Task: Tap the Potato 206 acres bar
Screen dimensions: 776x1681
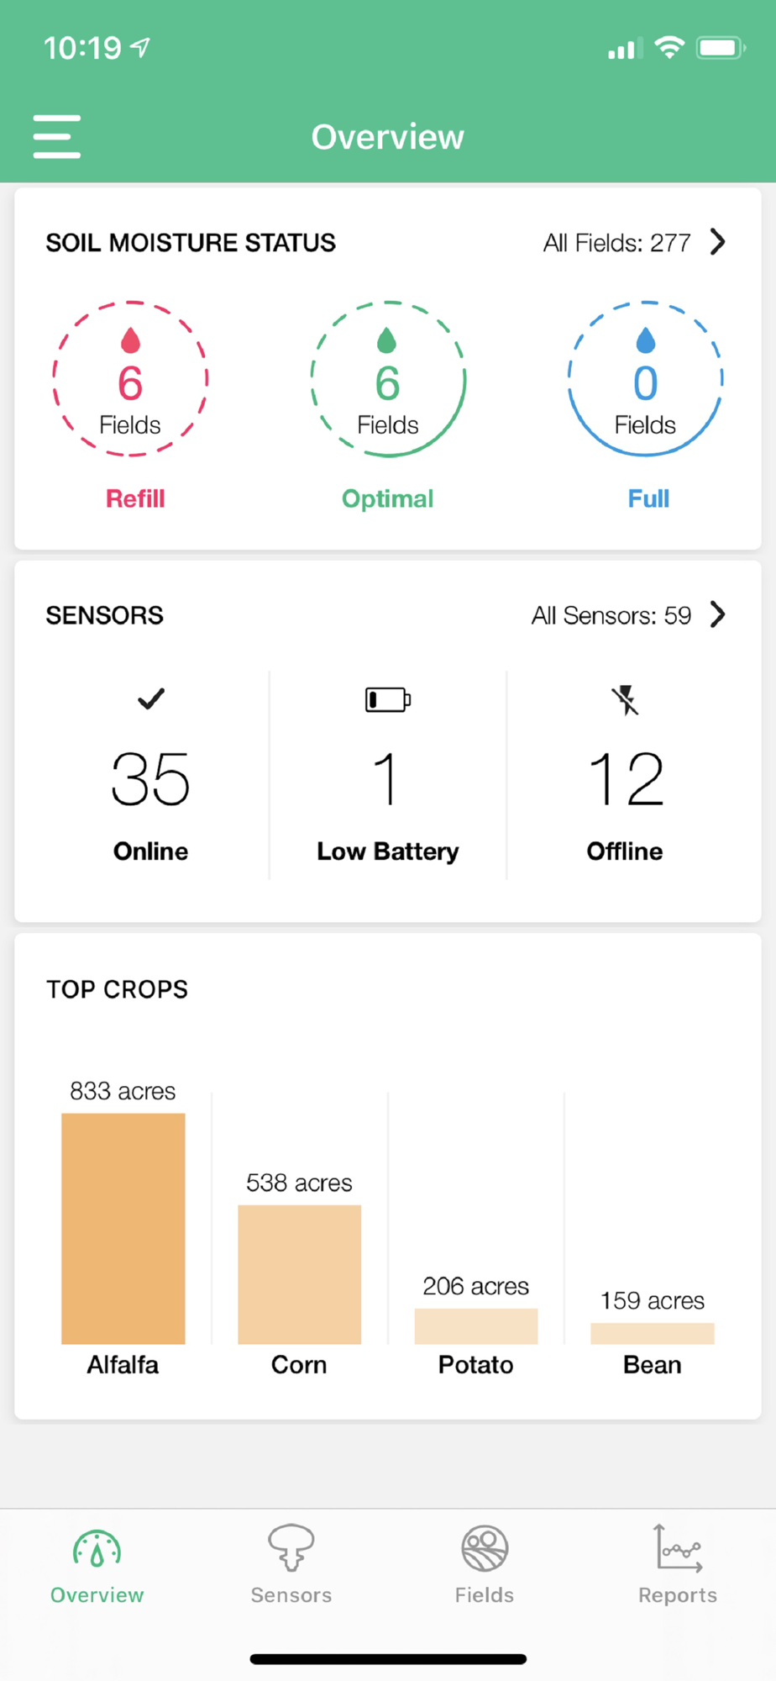Action: (476, 1326)
